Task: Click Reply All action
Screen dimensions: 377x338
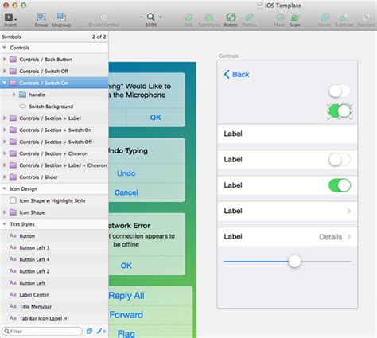Action: tap(126, 296)
